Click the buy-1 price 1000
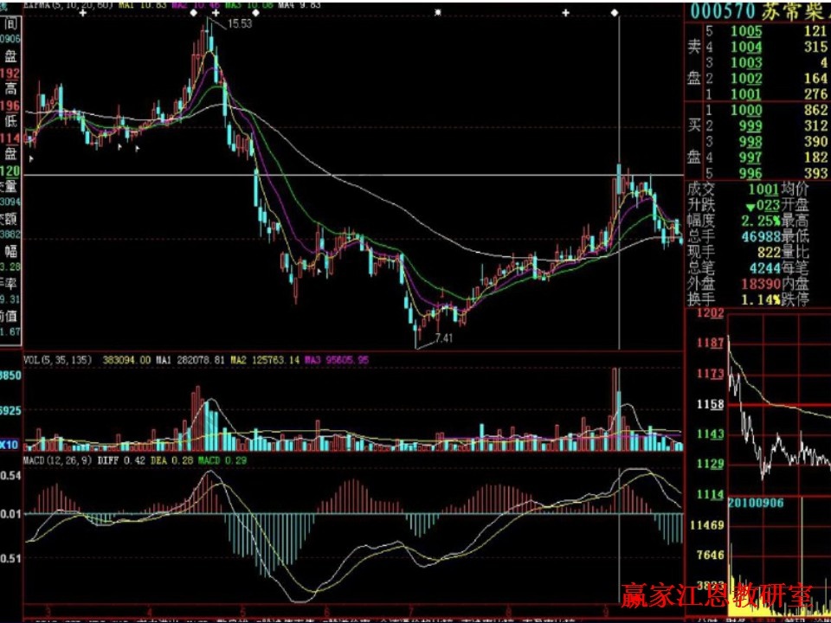This screenshot has width=831, height=623. [746, 110]
